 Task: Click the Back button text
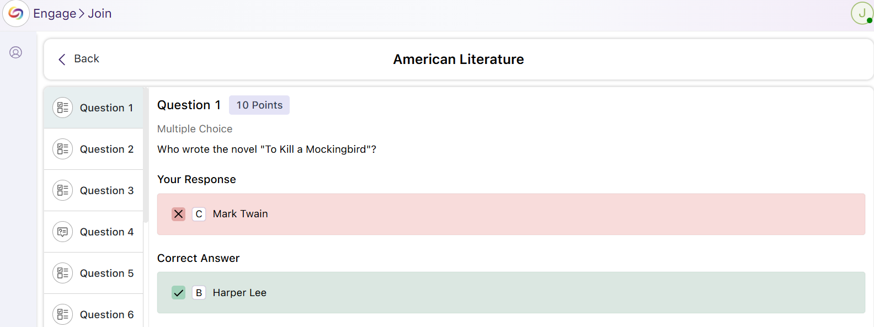tap(87, 59)
